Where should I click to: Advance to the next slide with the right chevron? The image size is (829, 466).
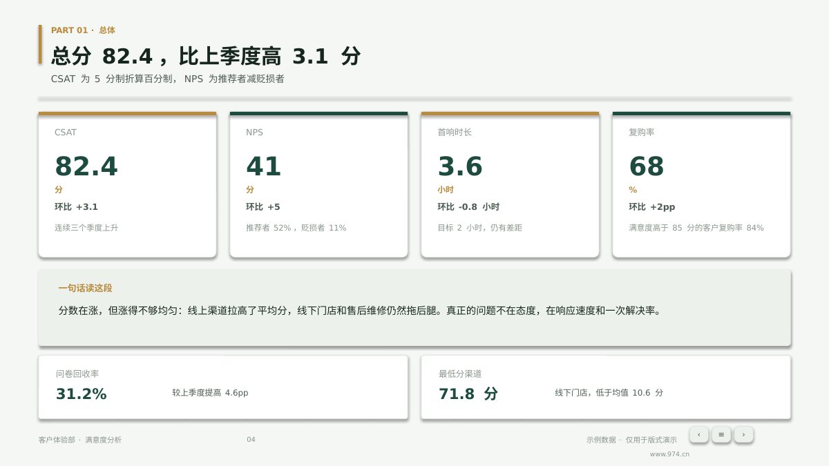(743, 434)
